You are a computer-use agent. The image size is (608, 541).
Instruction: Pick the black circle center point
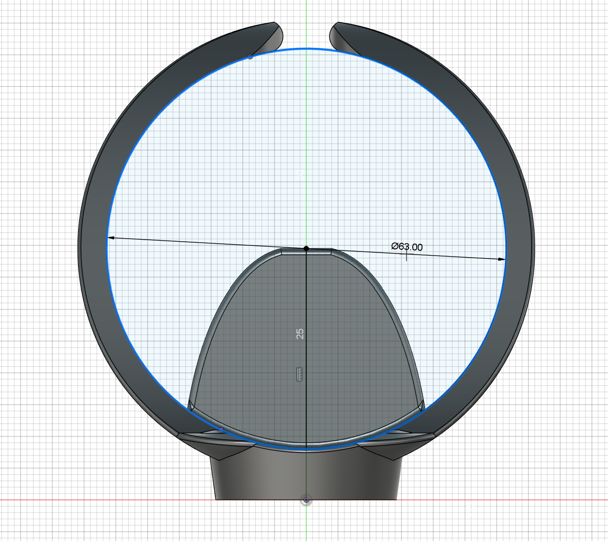coord(306,248)
